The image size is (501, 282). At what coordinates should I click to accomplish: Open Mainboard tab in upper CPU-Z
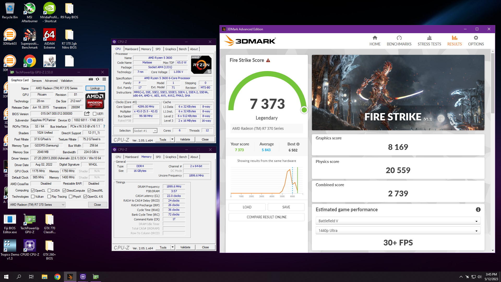click(132, 49)
